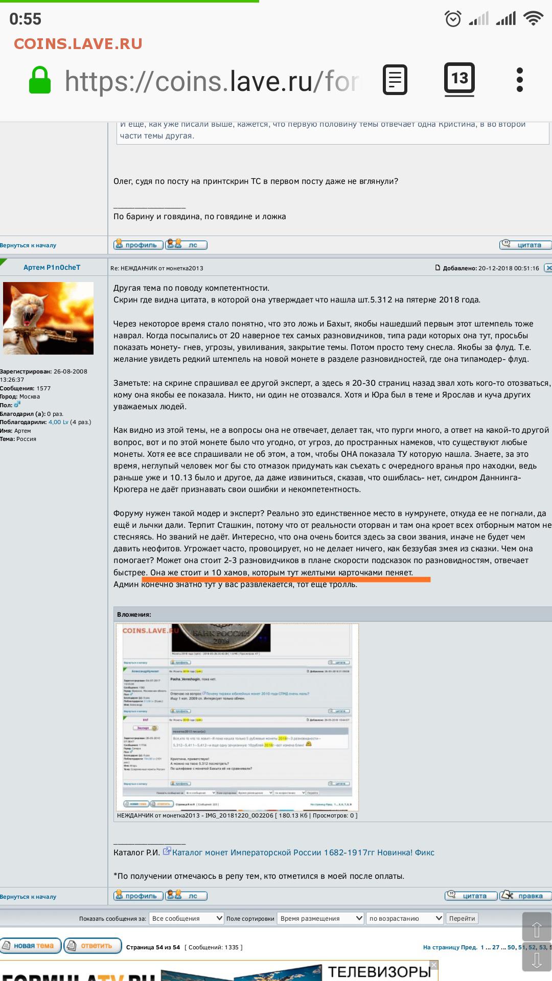
Task: Open the username link Артем P1n0cheT
Action: [x=52, y=267]
